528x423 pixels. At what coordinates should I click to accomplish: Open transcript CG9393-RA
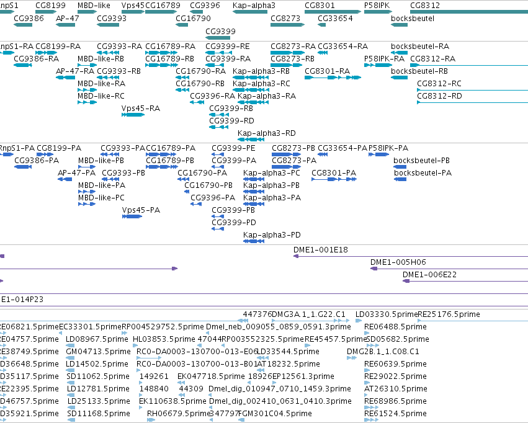pyautogui.click(x=120, y=46)
